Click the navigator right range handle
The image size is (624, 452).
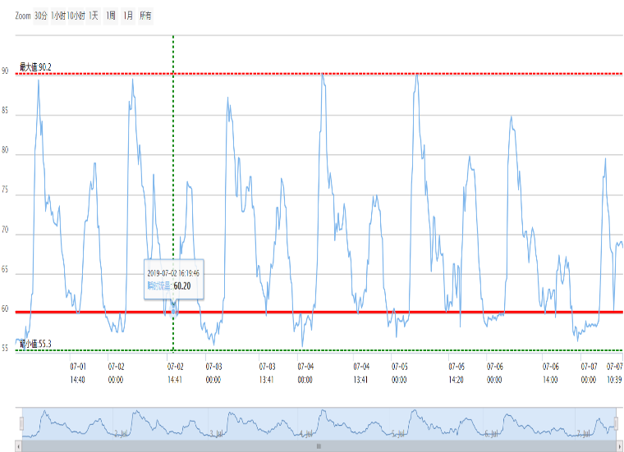(x=616, y=422)
